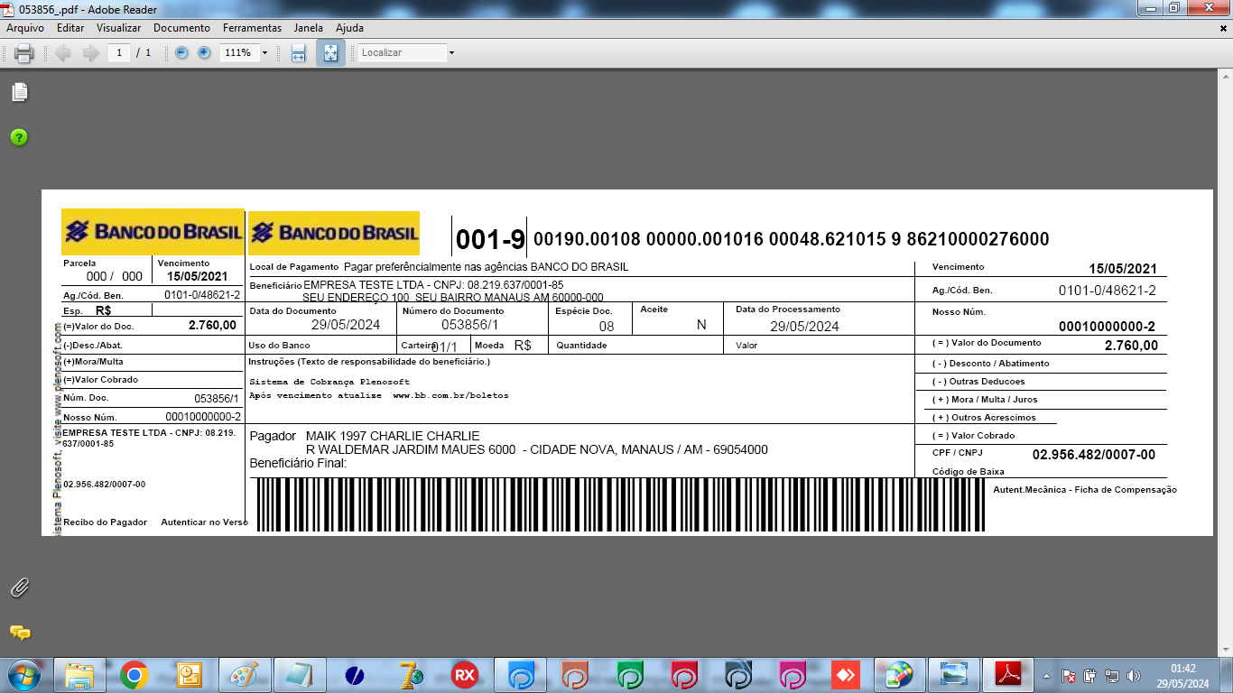Click the Print toolbar icon
The width and height of the screenshot is (1233, 693).
tap(23, 53)
